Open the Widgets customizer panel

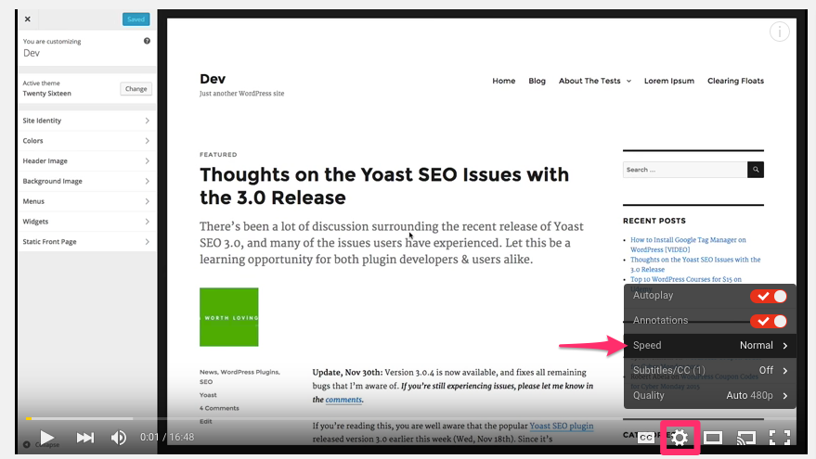(x=86, y=222)
